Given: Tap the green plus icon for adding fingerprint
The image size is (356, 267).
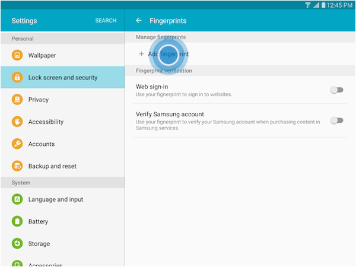Looking at the screenshot, I should pyautogui.click(x=141, y=54).
